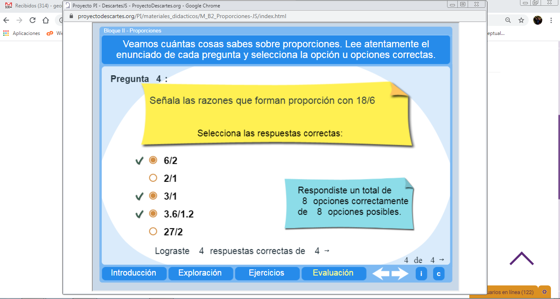The width and height of the screenshot is (560, 299).
Task: Click the zoom magnifier icon in Chrome address bar
Action: (508, 20)
